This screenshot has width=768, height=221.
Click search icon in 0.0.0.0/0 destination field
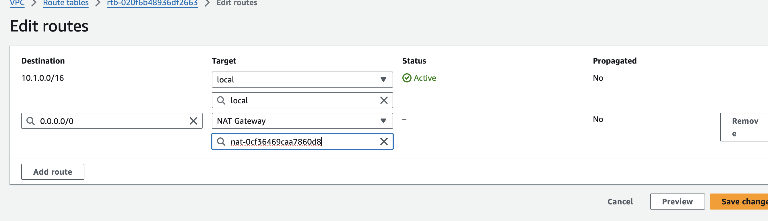tap(30, 121)
